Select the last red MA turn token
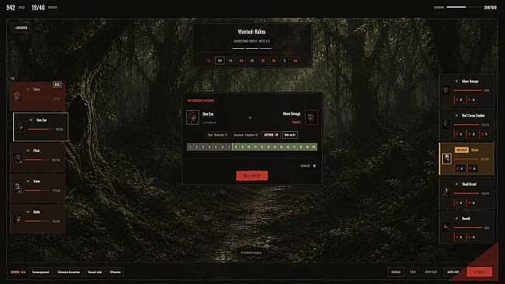This screenshot has width=505, height=284. pos(296,61)
